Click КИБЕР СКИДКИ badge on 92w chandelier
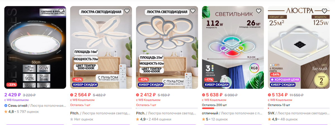 click(x=150, y=85)
